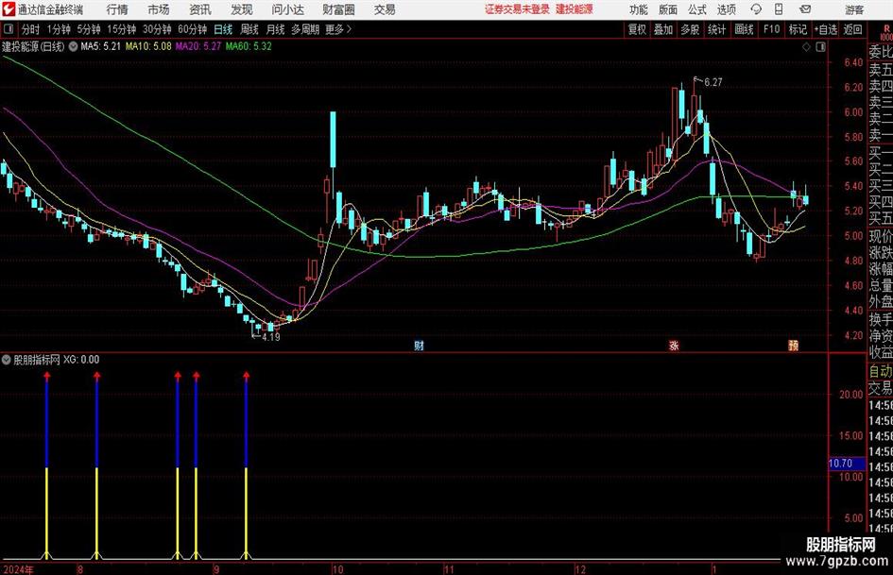Click the diamond icon in chart corner
The width and height of the screenshot is (893, 575).
coord(806,47)
